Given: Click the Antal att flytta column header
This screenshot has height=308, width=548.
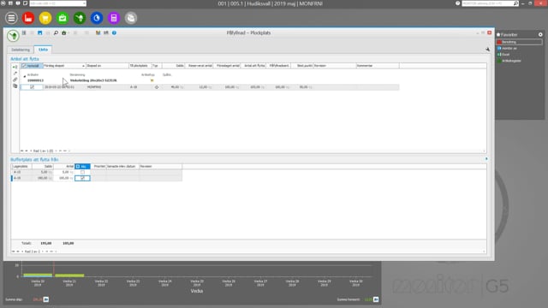Looking at the screenshot, I should (253, 66).
